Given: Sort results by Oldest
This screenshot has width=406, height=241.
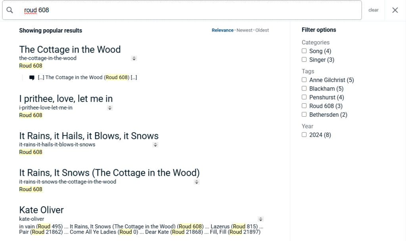Looking at the screenshot, I should [262, 30].
